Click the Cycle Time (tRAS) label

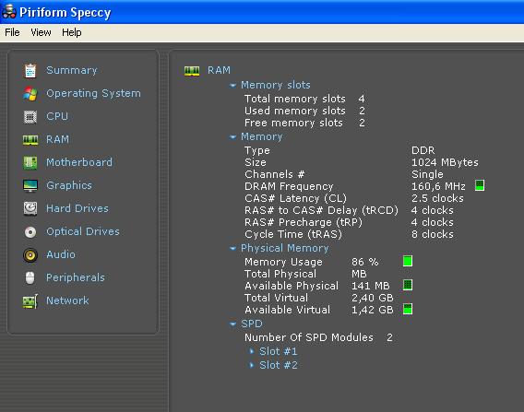pos(293,234)
